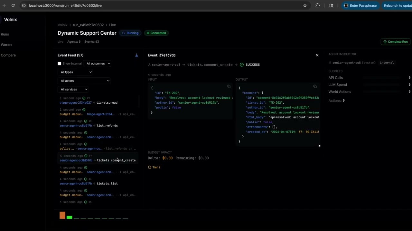412x231 pixels.
Task: Open the All outcomes dropdown
Action: 98,63
